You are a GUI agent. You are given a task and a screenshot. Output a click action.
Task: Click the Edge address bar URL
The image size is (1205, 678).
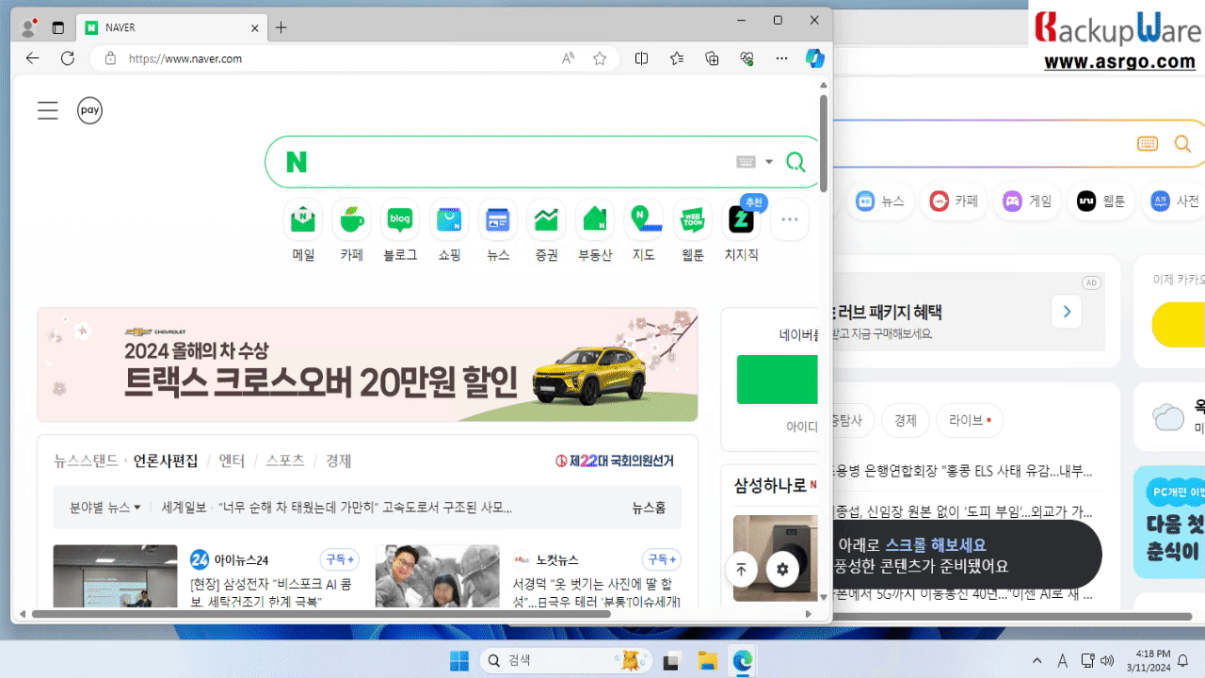pyautogui.click(x=185, y=58)
